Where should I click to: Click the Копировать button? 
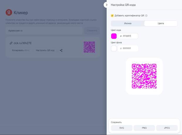click(21, 50)
